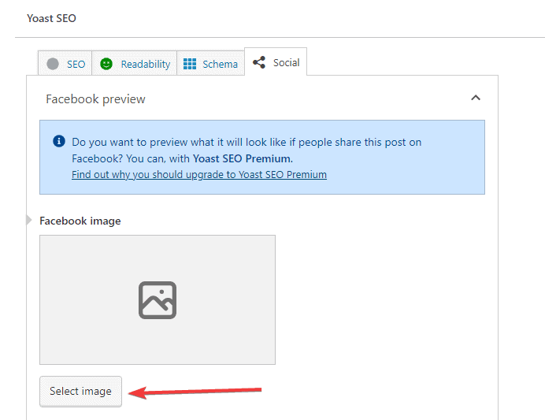
Task: Collapse the Facebook preview section chevron
Action: pyautogui.click(x=476, y=98)
